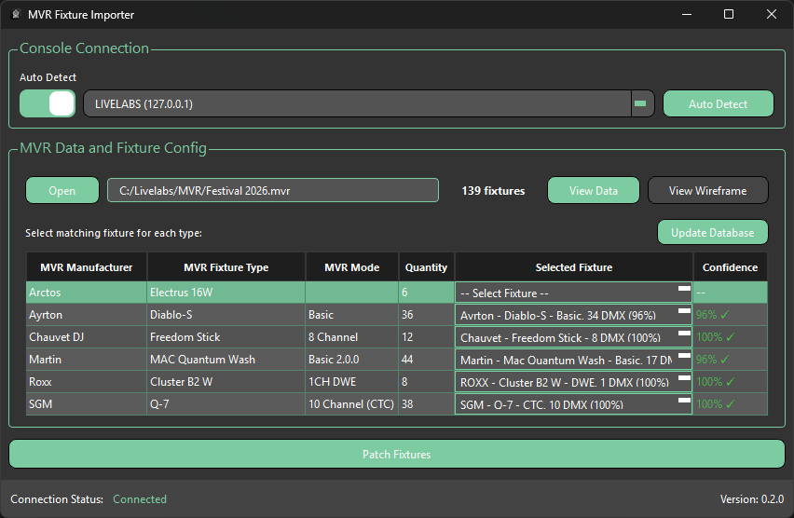Image resolution: width=794 pixels, height=518 pixels.
Task: Minimize the MVR Fixture Importer window
Action: point(687,14)
